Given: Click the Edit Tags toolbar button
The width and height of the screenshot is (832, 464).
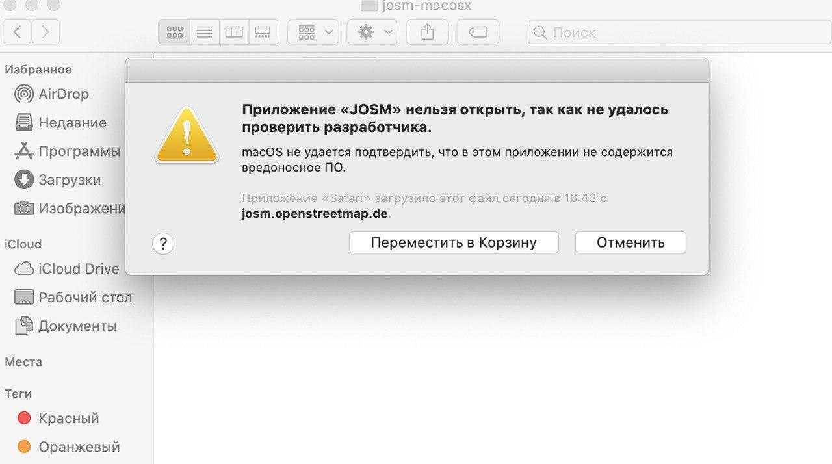Looking at the screenshot, I should pyautogui.click(x=478, y=32).
